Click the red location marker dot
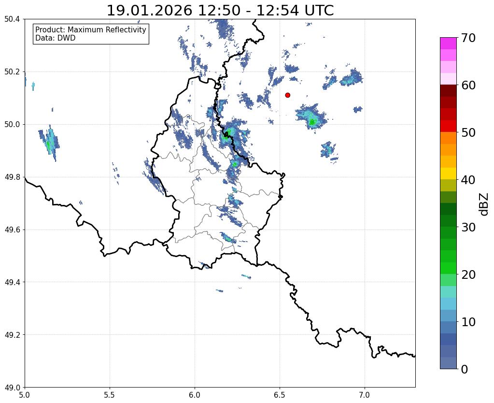Screen dimensions: 494x403 (287, 95)
